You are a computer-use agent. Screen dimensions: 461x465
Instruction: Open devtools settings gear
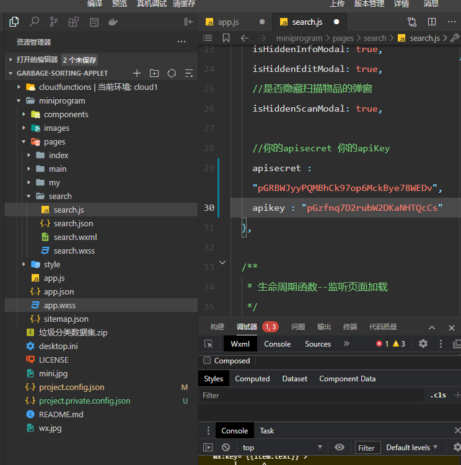(x=423, y=343)
